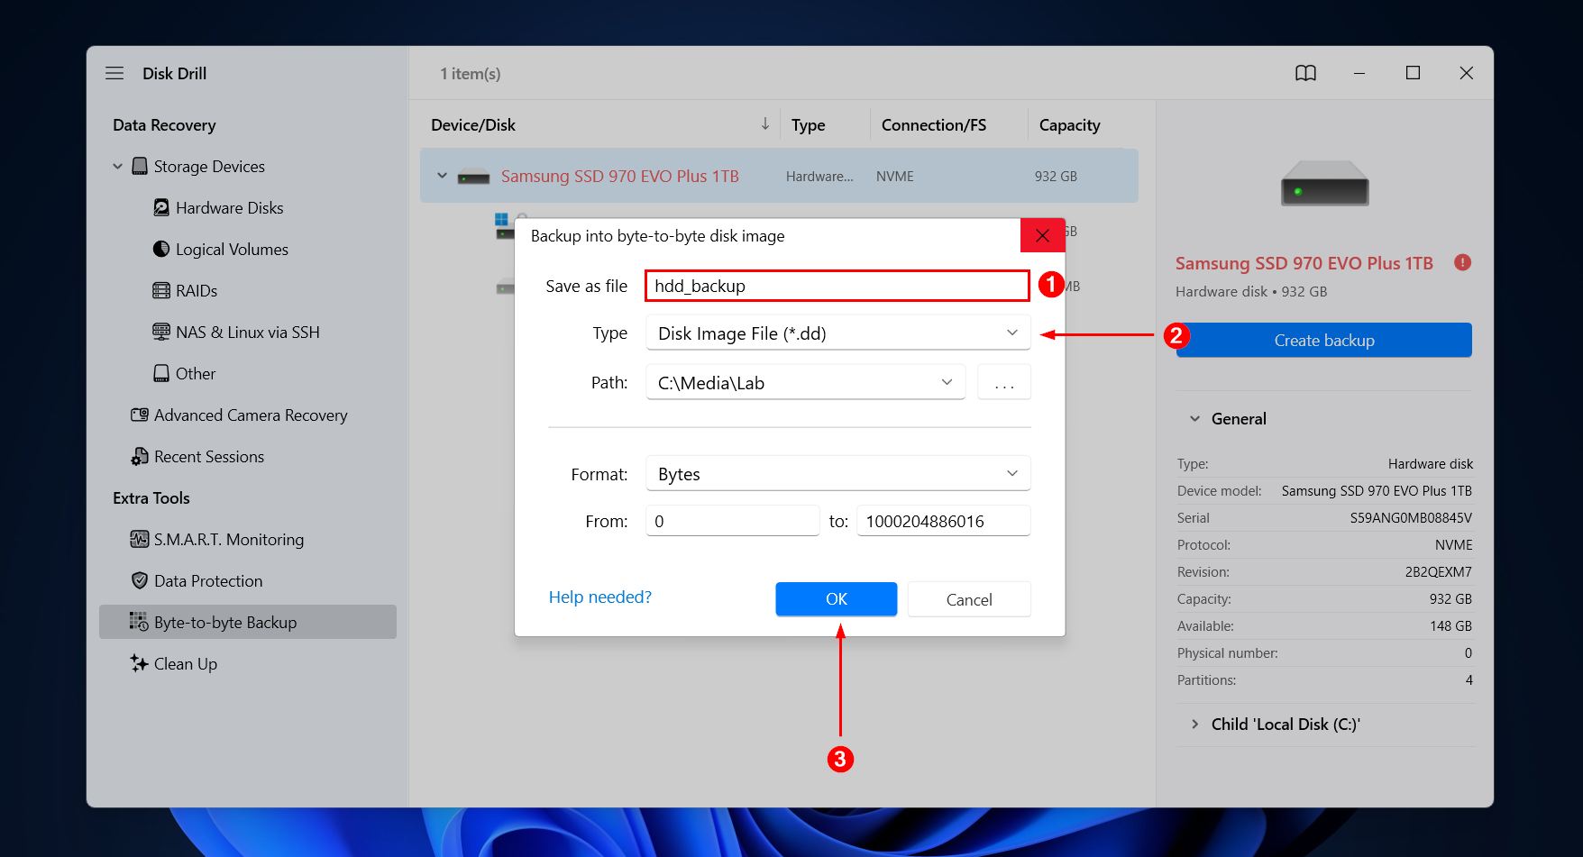Open the hamburger menu beside Disk Drill
The width and height of the screenshot is (1583, 857).
pyautogui.click(x=114, y=73)
